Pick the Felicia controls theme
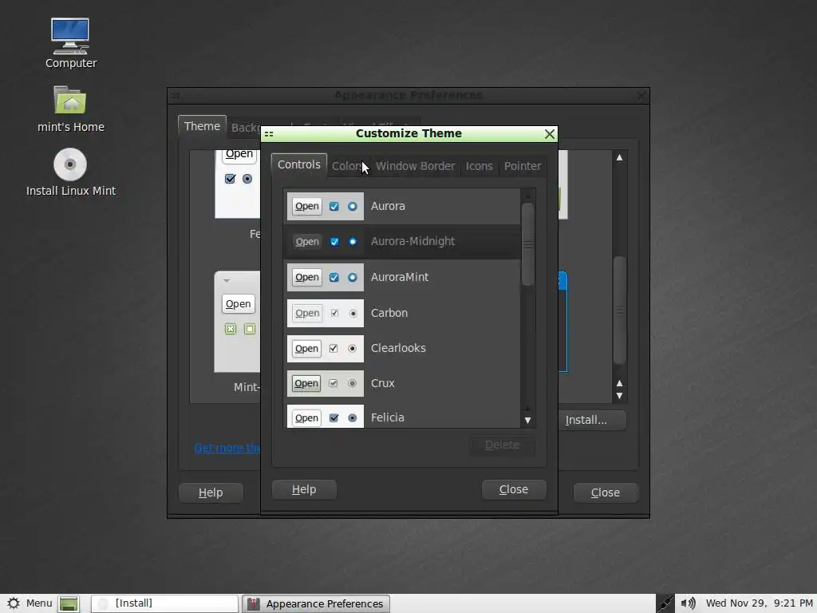Screen dimensions: 817x613 pos(401,416)
